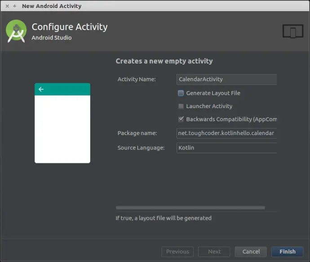Open the Source Language dropdown showing Kotlin
This screenshot has width=310, height=262.
(x=226, y=148)
